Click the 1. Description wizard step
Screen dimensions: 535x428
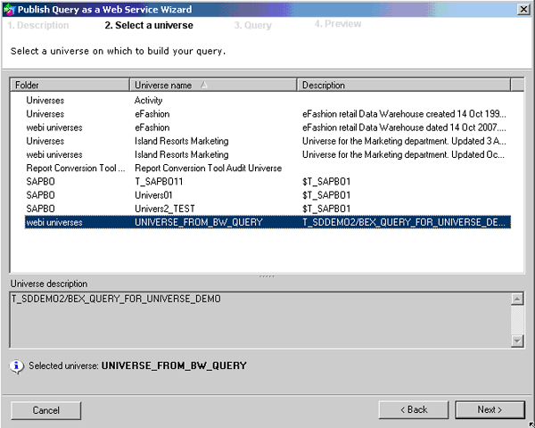point(38,26)
